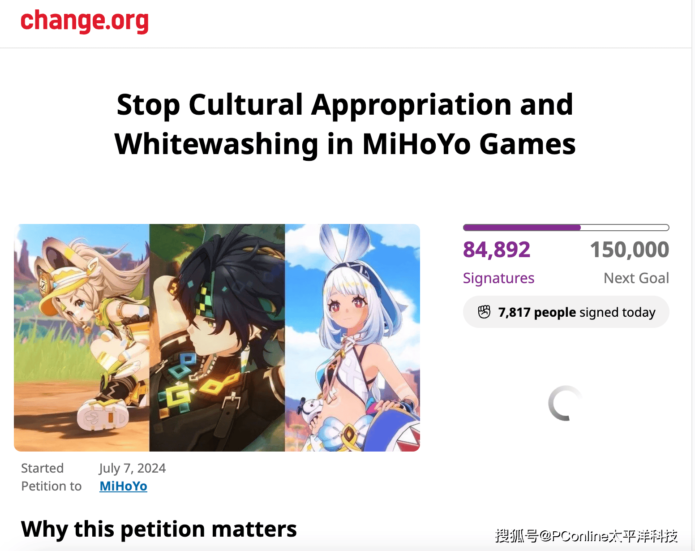
Task: Click the '7,817 people signed today' badge
Action: click(x=566, y=312)
